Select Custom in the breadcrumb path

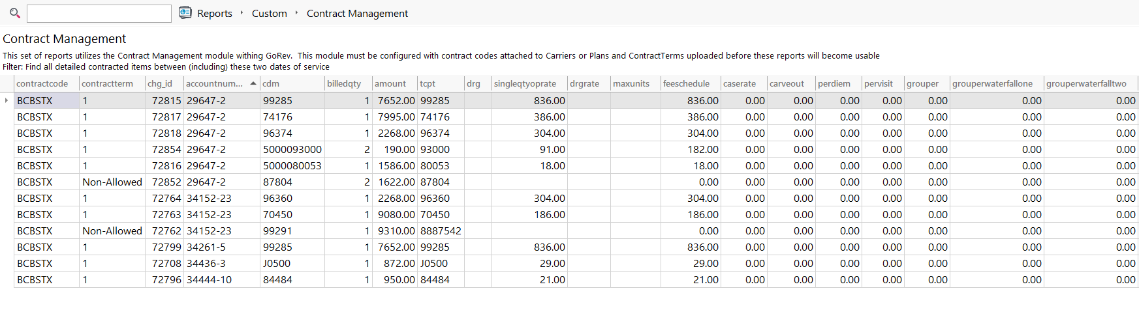tap(270, 14)
